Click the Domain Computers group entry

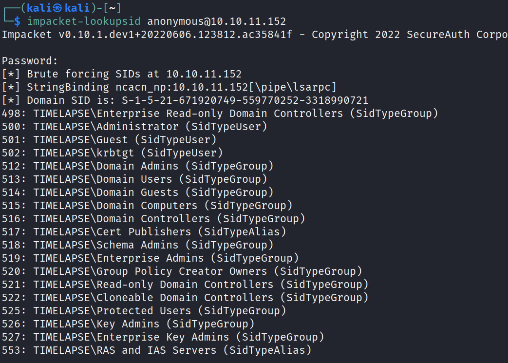tap(147, 206)
